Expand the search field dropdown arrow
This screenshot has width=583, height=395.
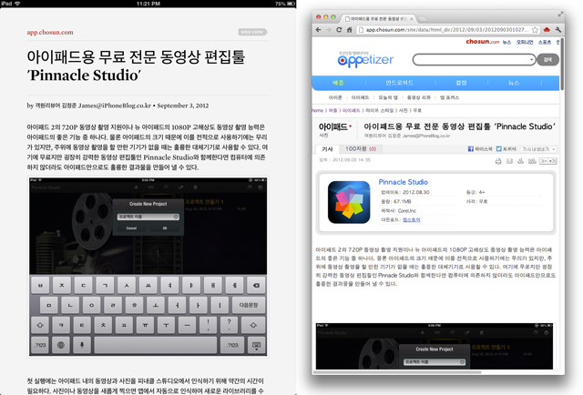coord(532,59)
